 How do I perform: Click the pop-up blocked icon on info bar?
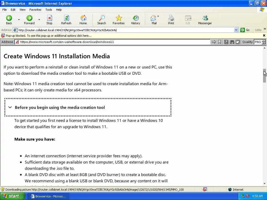(x=3, y=36)
